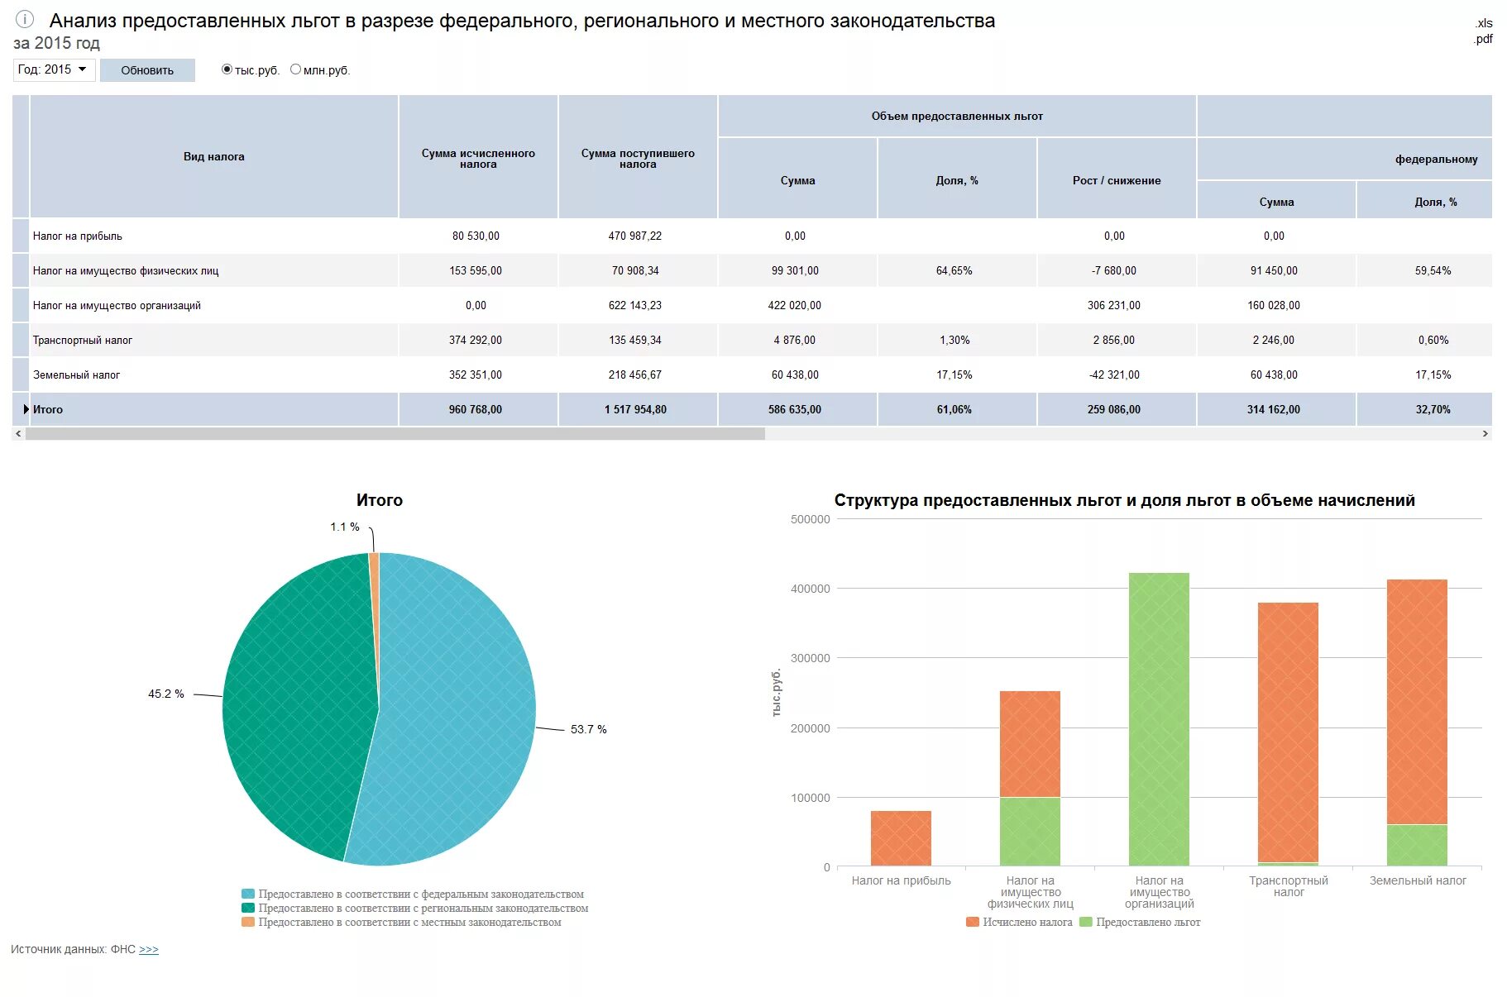Click the green Налог на имущество организаций bar
The width and height of the screenshot is (1507, 997).
[x=1159, y=719]
